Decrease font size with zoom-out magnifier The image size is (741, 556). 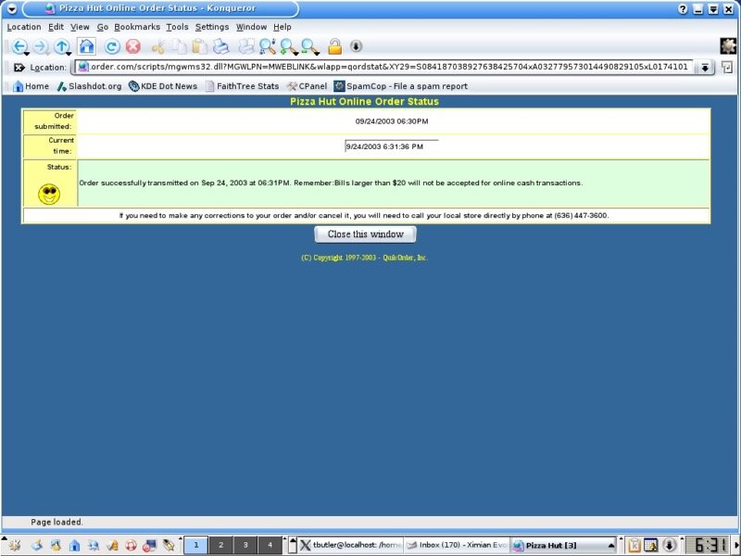point(308,45)
